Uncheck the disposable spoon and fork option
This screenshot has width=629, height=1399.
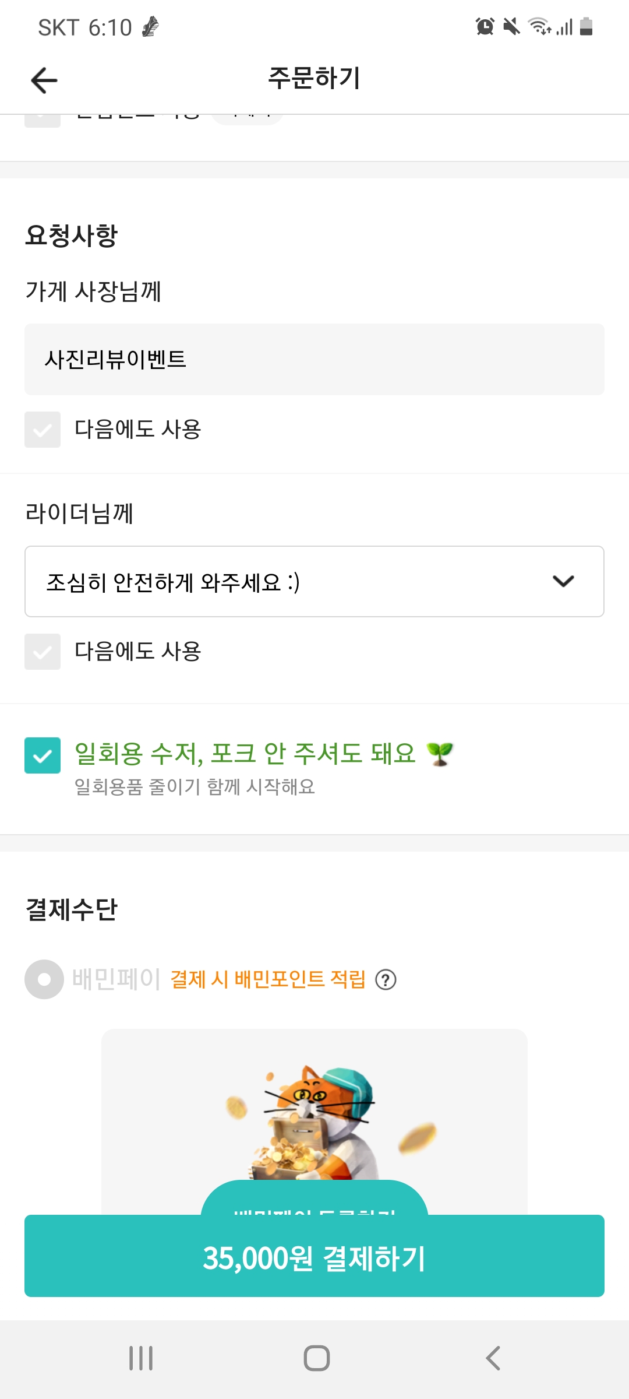(43, 755)
